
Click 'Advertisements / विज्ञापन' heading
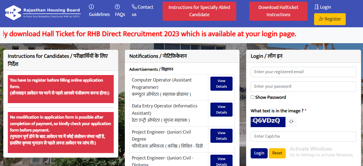pos(151,69)
